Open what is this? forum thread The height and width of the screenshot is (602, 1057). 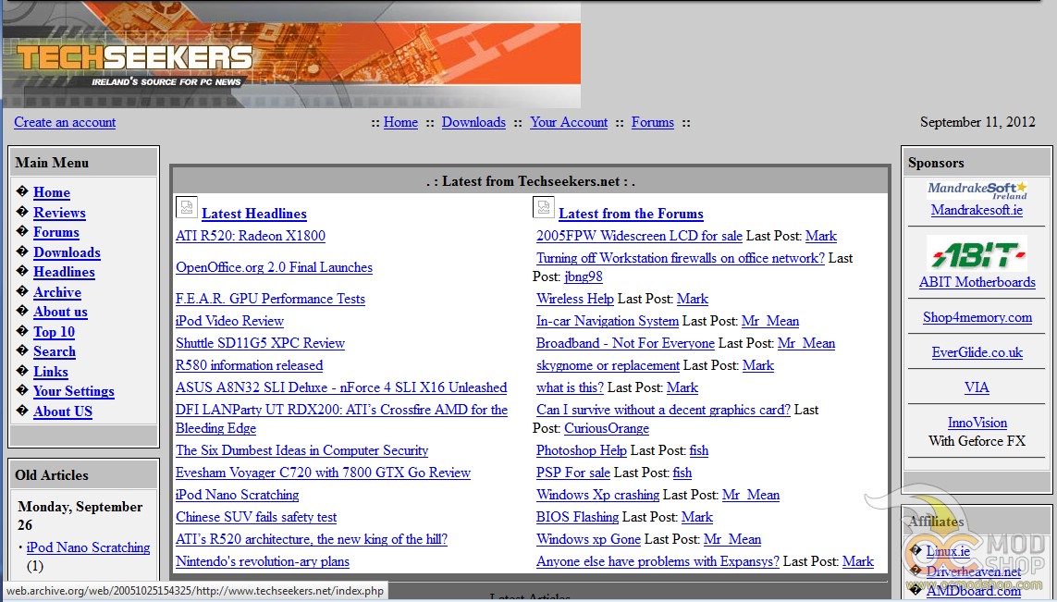(x=570, y=387)
